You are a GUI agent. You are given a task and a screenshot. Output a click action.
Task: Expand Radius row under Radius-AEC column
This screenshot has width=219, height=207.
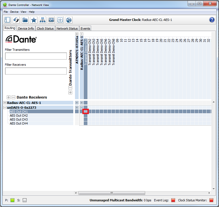coord(82,103)
